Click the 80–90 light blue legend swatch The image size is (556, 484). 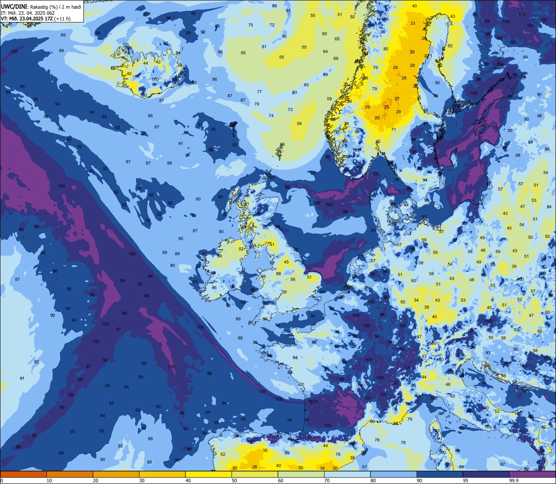pos(394,474)
